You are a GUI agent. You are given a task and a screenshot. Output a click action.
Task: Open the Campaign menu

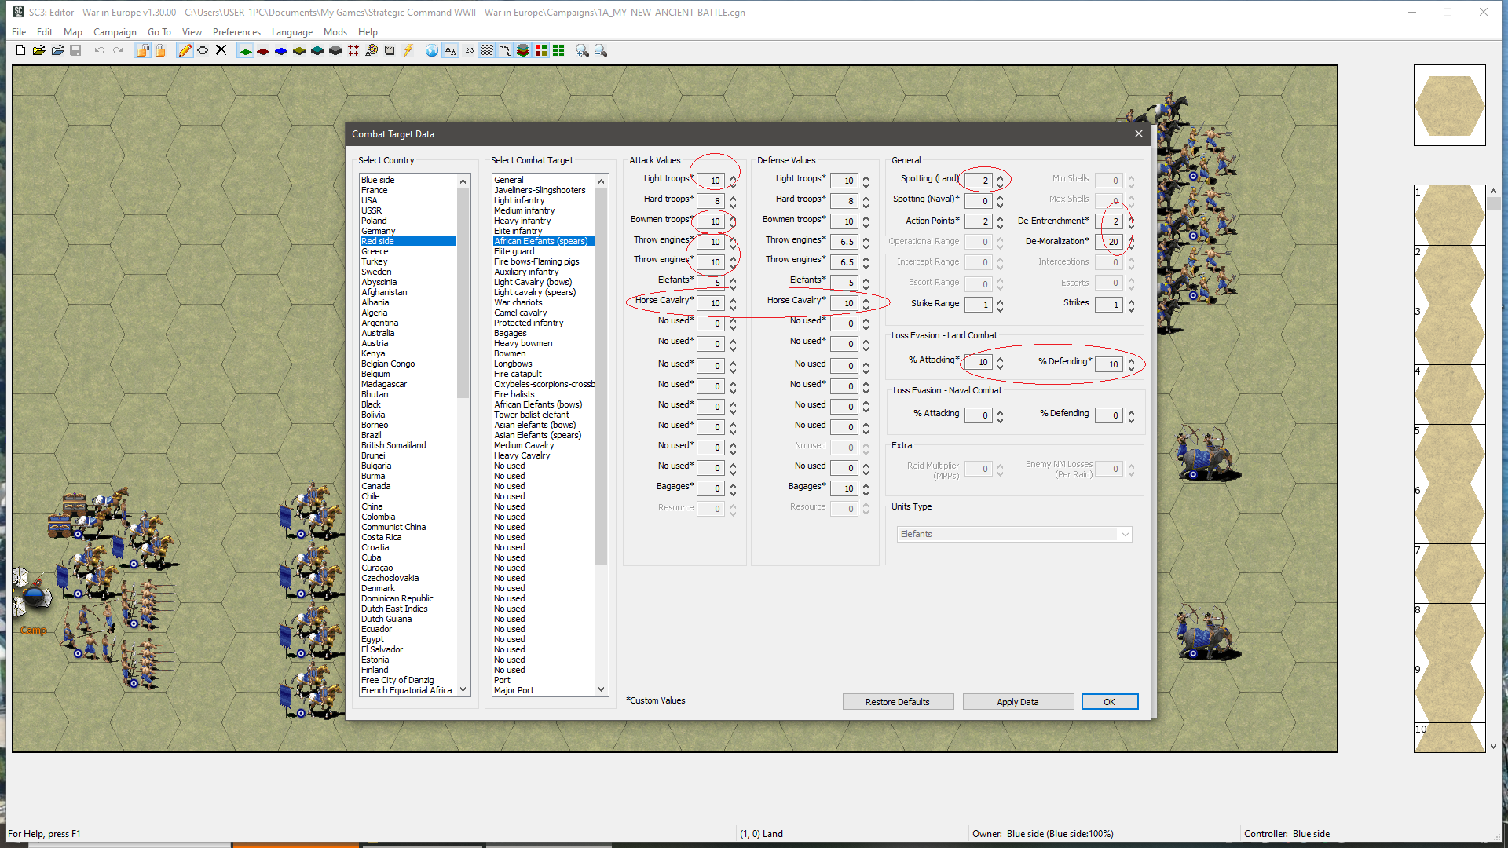pos(115,32)
